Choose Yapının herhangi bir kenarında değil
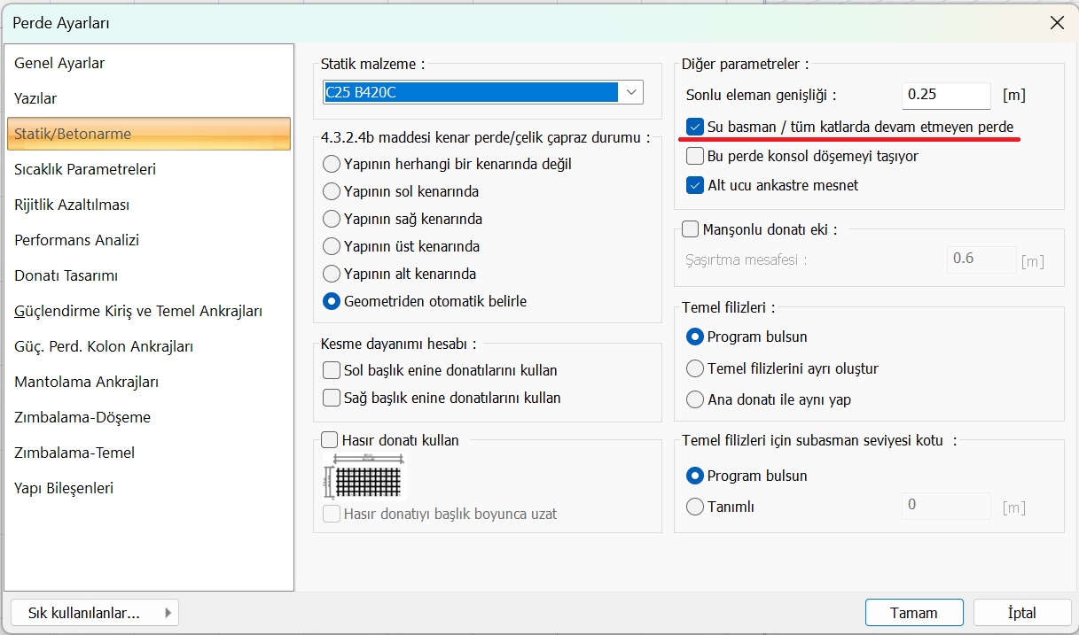The image size is (1079, 635). [332, 164]
